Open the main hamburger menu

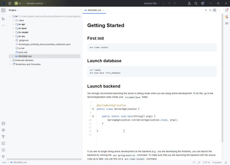pyautogui.click(x=10, y=3)
